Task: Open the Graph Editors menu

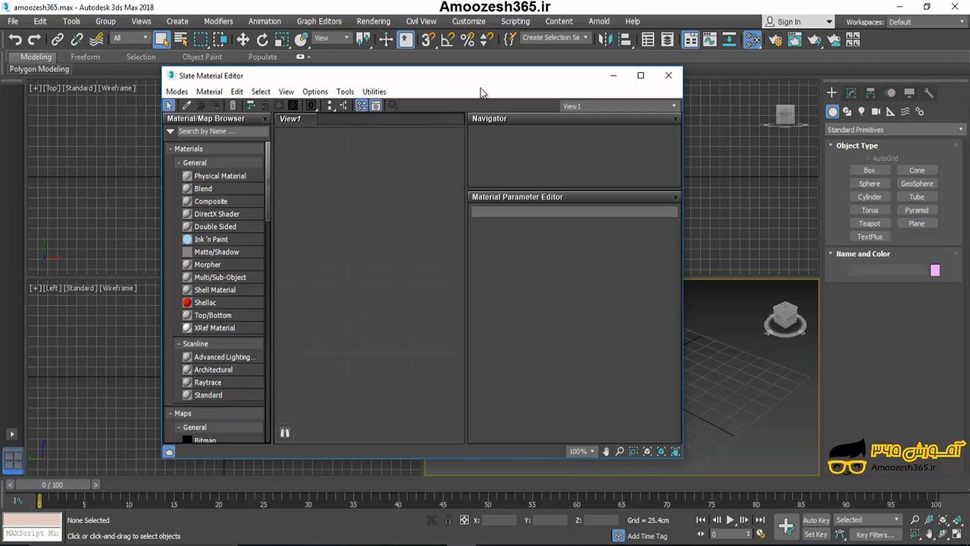Action: point(319,21)
